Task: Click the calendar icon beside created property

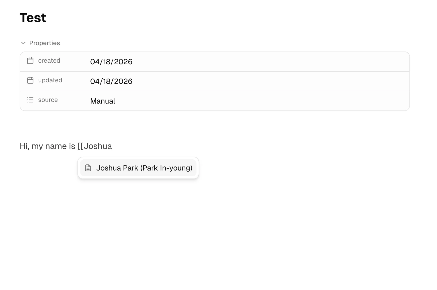Action: 30,61
